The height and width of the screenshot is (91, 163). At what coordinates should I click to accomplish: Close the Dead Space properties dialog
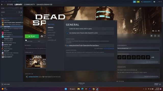pyautogui.click(x=116, y=21)
